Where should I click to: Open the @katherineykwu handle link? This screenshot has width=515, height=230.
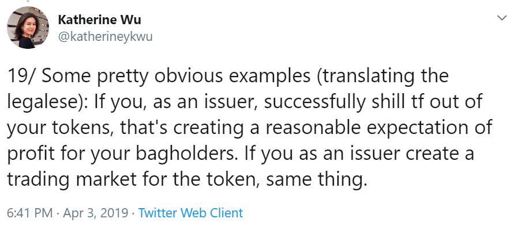click(105, 37)
